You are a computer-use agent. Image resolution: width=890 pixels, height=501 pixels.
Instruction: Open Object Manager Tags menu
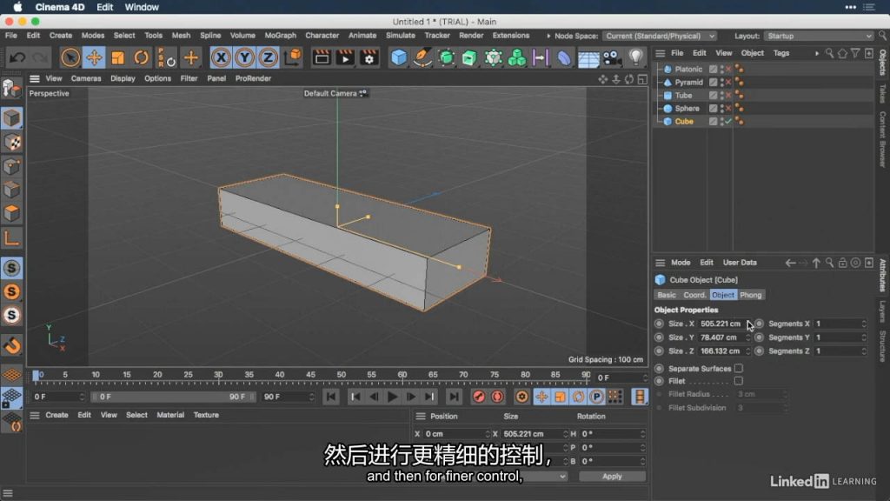click(781, 53)
